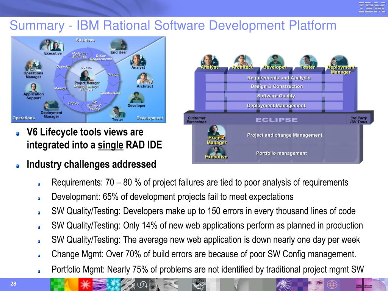The width and height of the screenshot is (388, 291).
Task: Click the bullet about web application downtime per week
Action: [x=206, y=240]
